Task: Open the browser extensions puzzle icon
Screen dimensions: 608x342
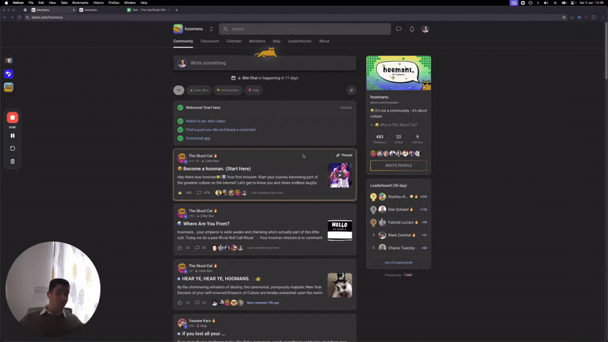Action: [594, 17]
